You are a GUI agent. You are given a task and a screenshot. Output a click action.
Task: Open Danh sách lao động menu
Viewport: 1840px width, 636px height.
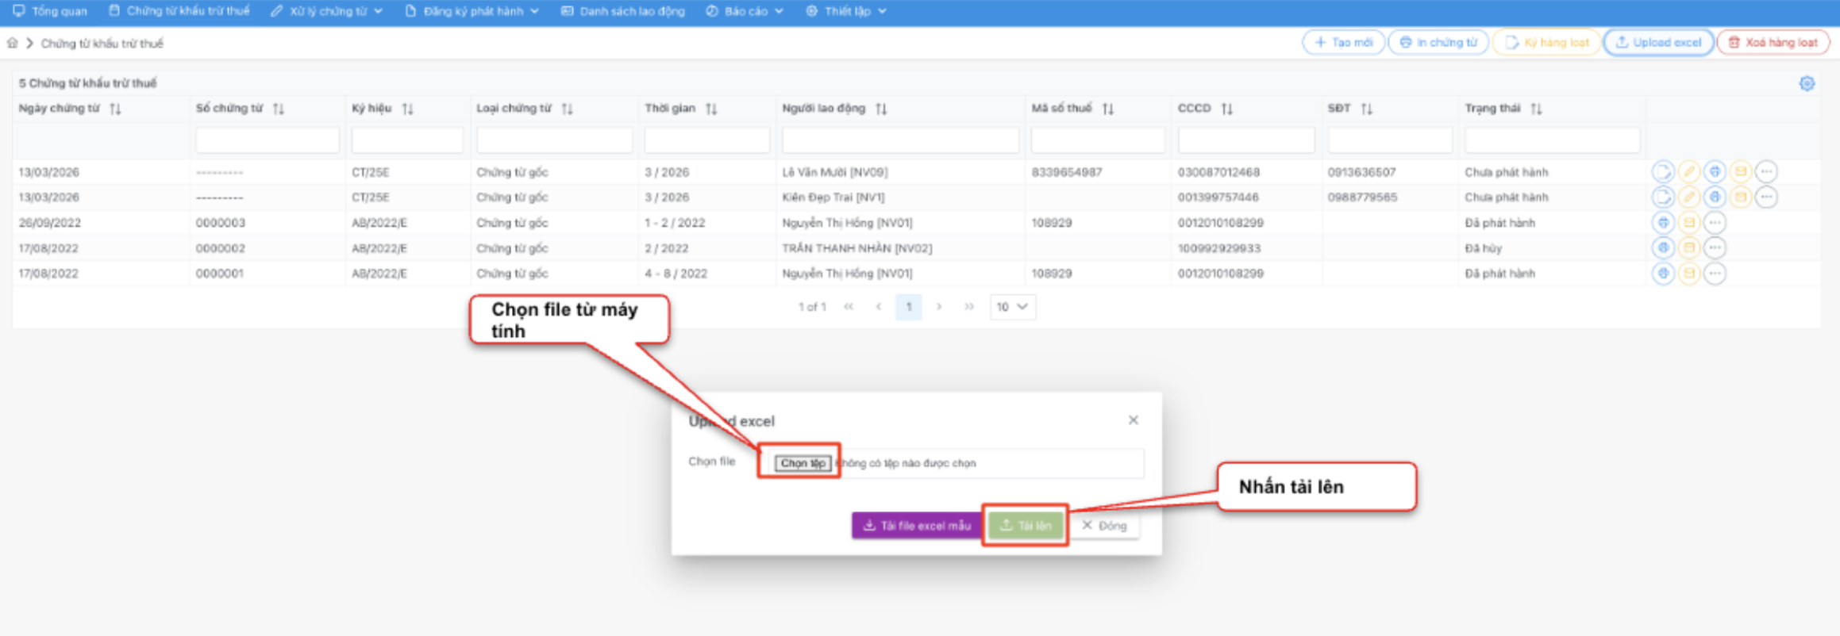tap(623, 11)
